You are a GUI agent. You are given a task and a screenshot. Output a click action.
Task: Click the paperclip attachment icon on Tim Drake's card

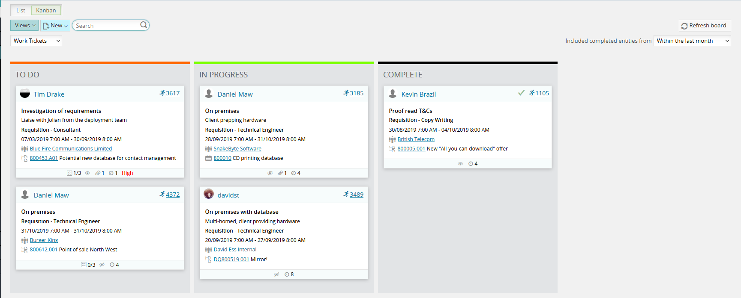[97, 173]
